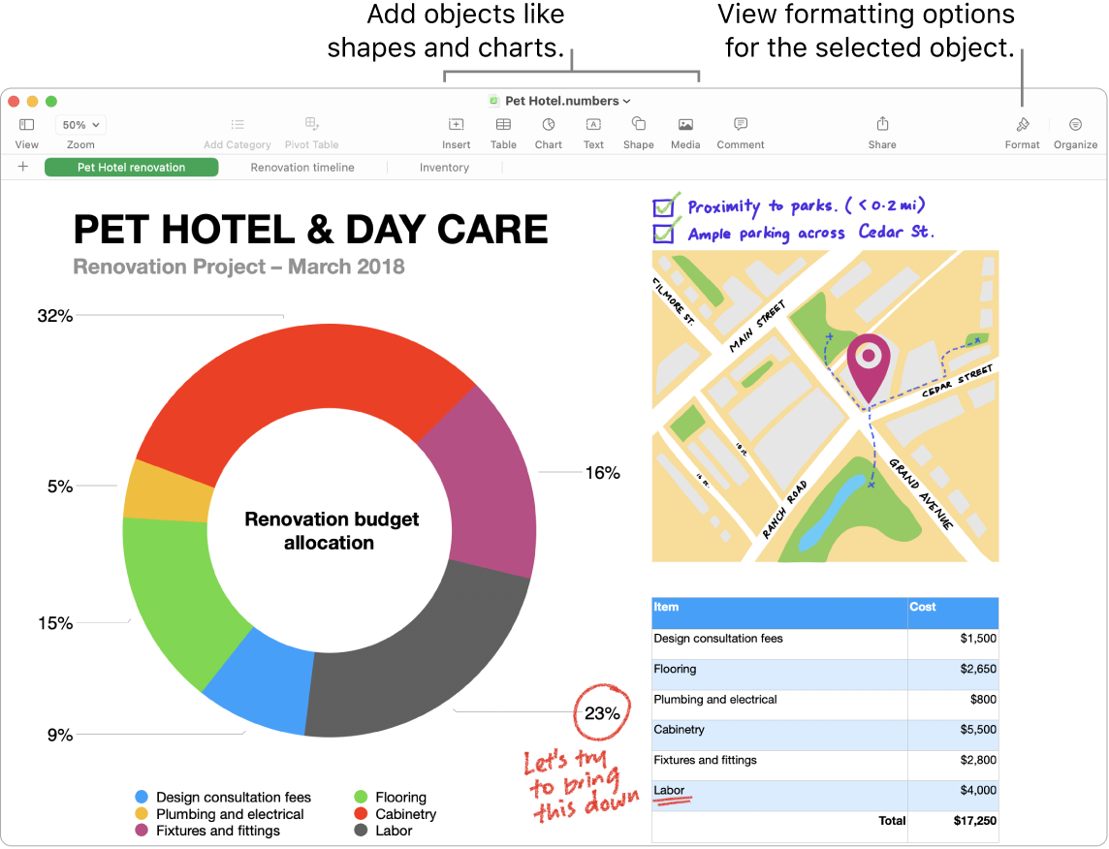The height and width of the screenshot is (849, 1109).
Task: Toggle the View sidebar control
Action: point(26,126)
